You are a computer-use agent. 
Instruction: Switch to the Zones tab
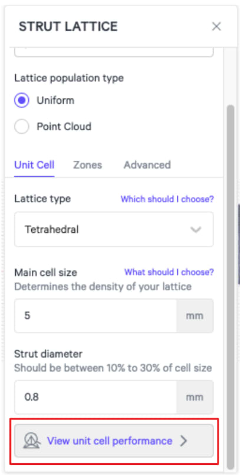click(87, 165)
